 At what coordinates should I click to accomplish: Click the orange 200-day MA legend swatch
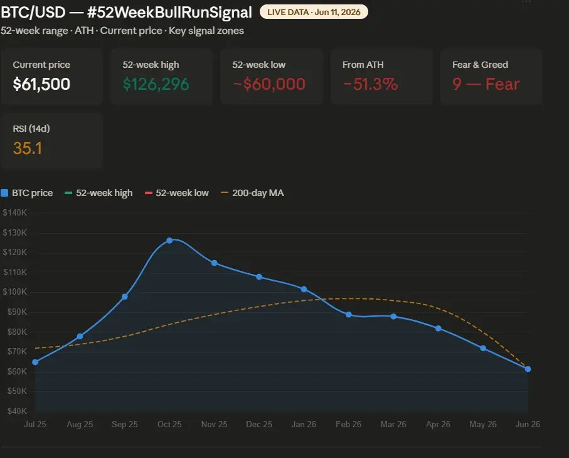pyautogui.click(x=225, y=192)
